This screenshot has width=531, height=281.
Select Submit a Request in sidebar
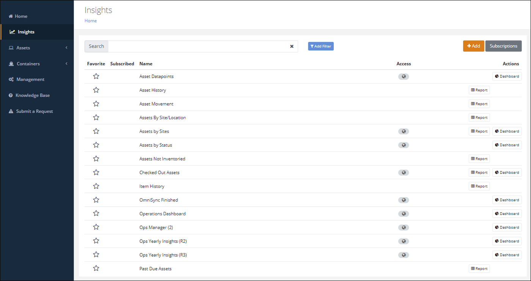coord(37,111)
